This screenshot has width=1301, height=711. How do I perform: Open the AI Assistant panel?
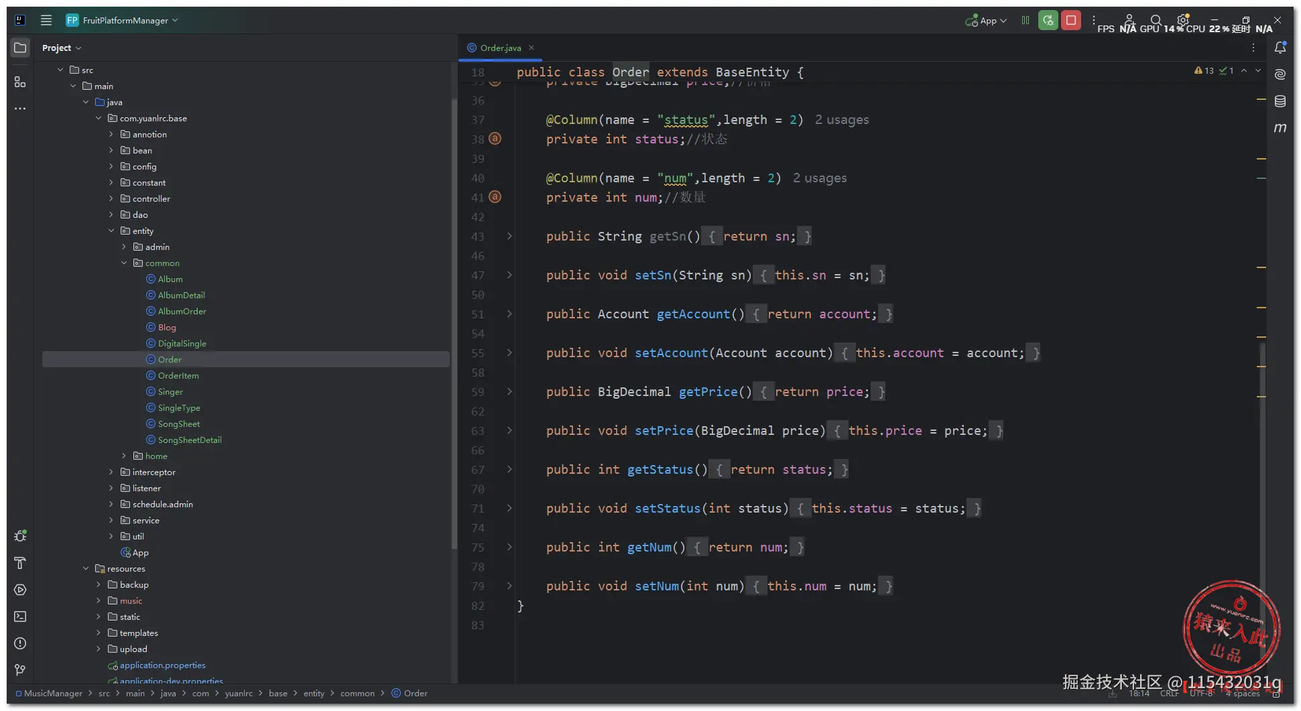(1280, 74)
